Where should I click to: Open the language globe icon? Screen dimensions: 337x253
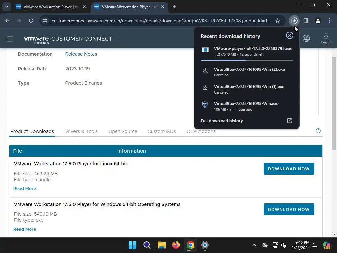306,38
